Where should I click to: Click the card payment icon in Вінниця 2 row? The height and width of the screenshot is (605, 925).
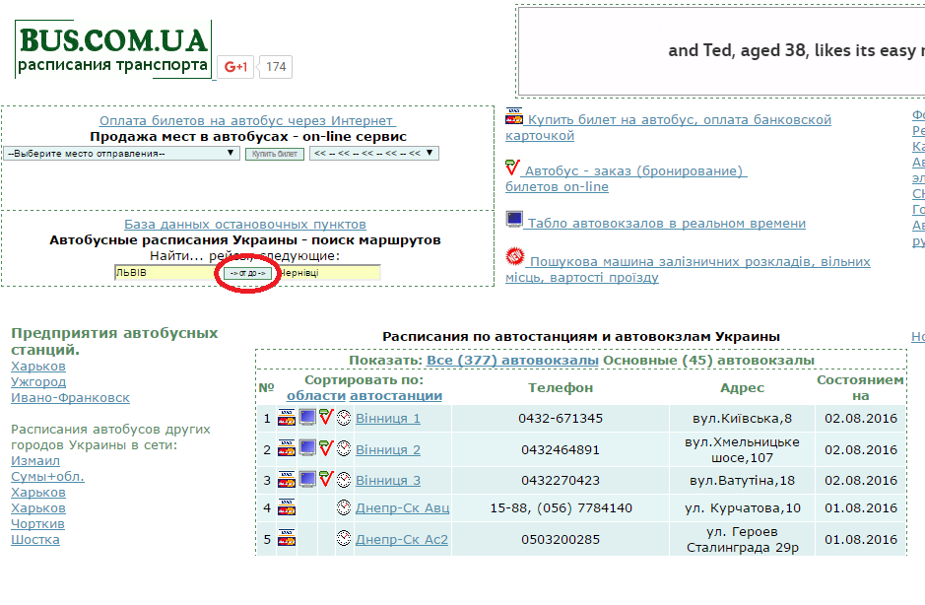pyautogui.click(x=286, y=449)
